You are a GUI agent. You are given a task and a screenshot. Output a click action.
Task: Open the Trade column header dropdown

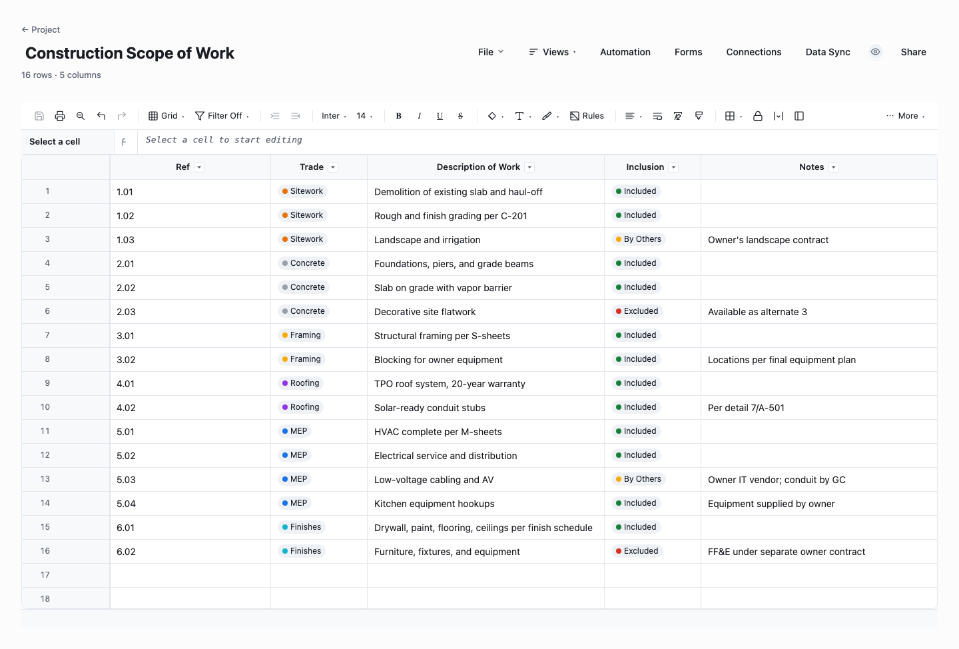333,167
